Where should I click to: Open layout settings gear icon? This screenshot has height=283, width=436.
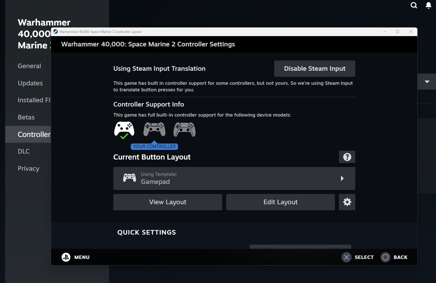(347, 202)
